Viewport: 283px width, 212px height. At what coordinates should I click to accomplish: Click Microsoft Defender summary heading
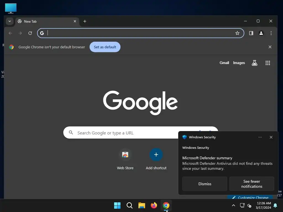pos(207,158)
